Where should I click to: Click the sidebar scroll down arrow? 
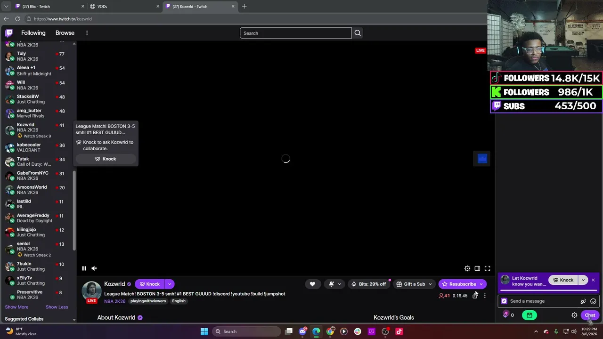click(x=74, y=320)
